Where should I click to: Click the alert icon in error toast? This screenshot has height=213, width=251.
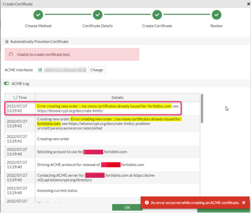pos(147,203)
